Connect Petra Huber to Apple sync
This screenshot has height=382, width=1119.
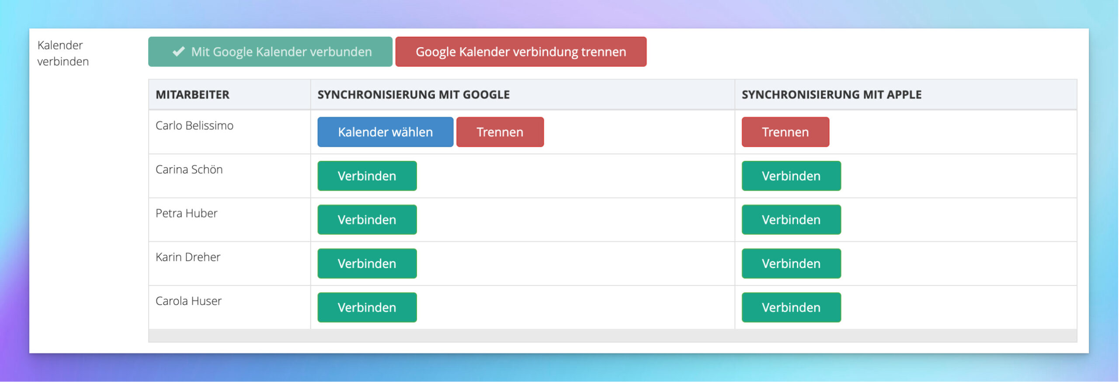click(791, 220)
